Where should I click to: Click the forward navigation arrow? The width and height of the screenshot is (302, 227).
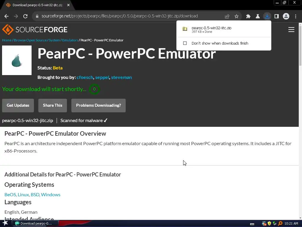16,16
